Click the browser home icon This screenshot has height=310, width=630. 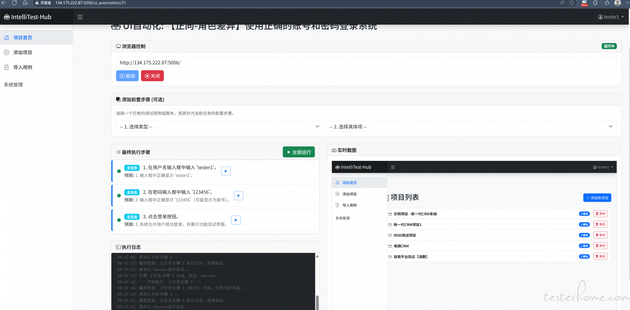point(25,3)
